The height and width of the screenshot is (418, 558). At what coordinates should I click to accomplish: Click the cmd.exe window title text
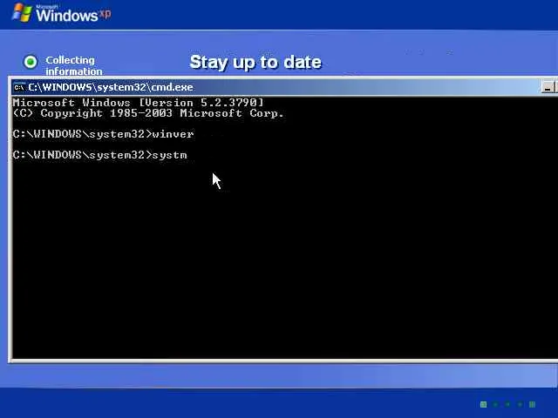(x=111, y=87)
